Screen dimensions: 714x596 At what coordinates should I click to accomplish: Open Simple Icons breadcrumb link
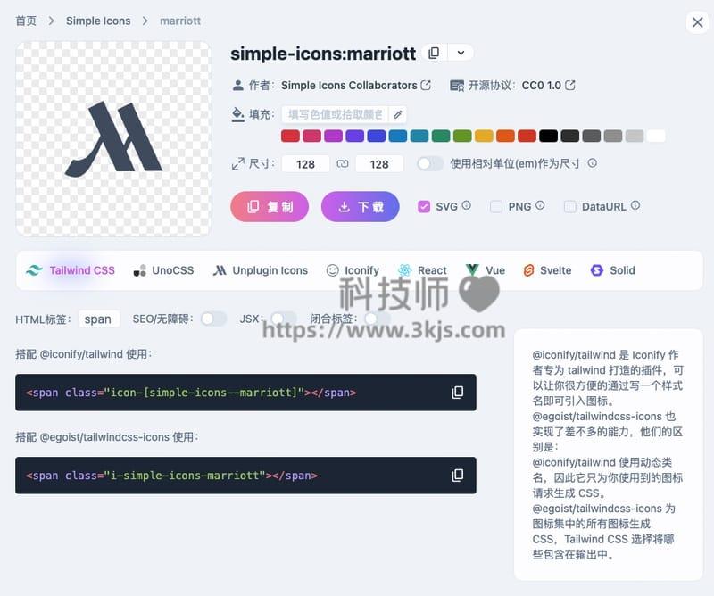tap(98, 21)
